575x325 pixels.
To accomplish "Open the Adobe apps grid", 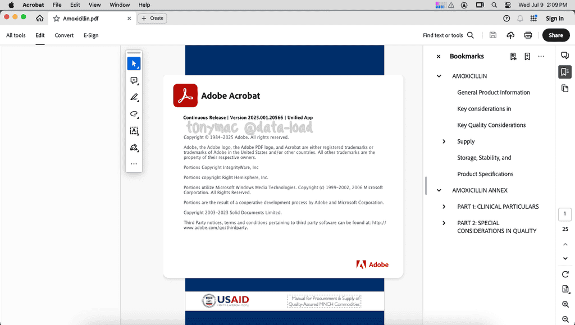I will click(533, 19).
